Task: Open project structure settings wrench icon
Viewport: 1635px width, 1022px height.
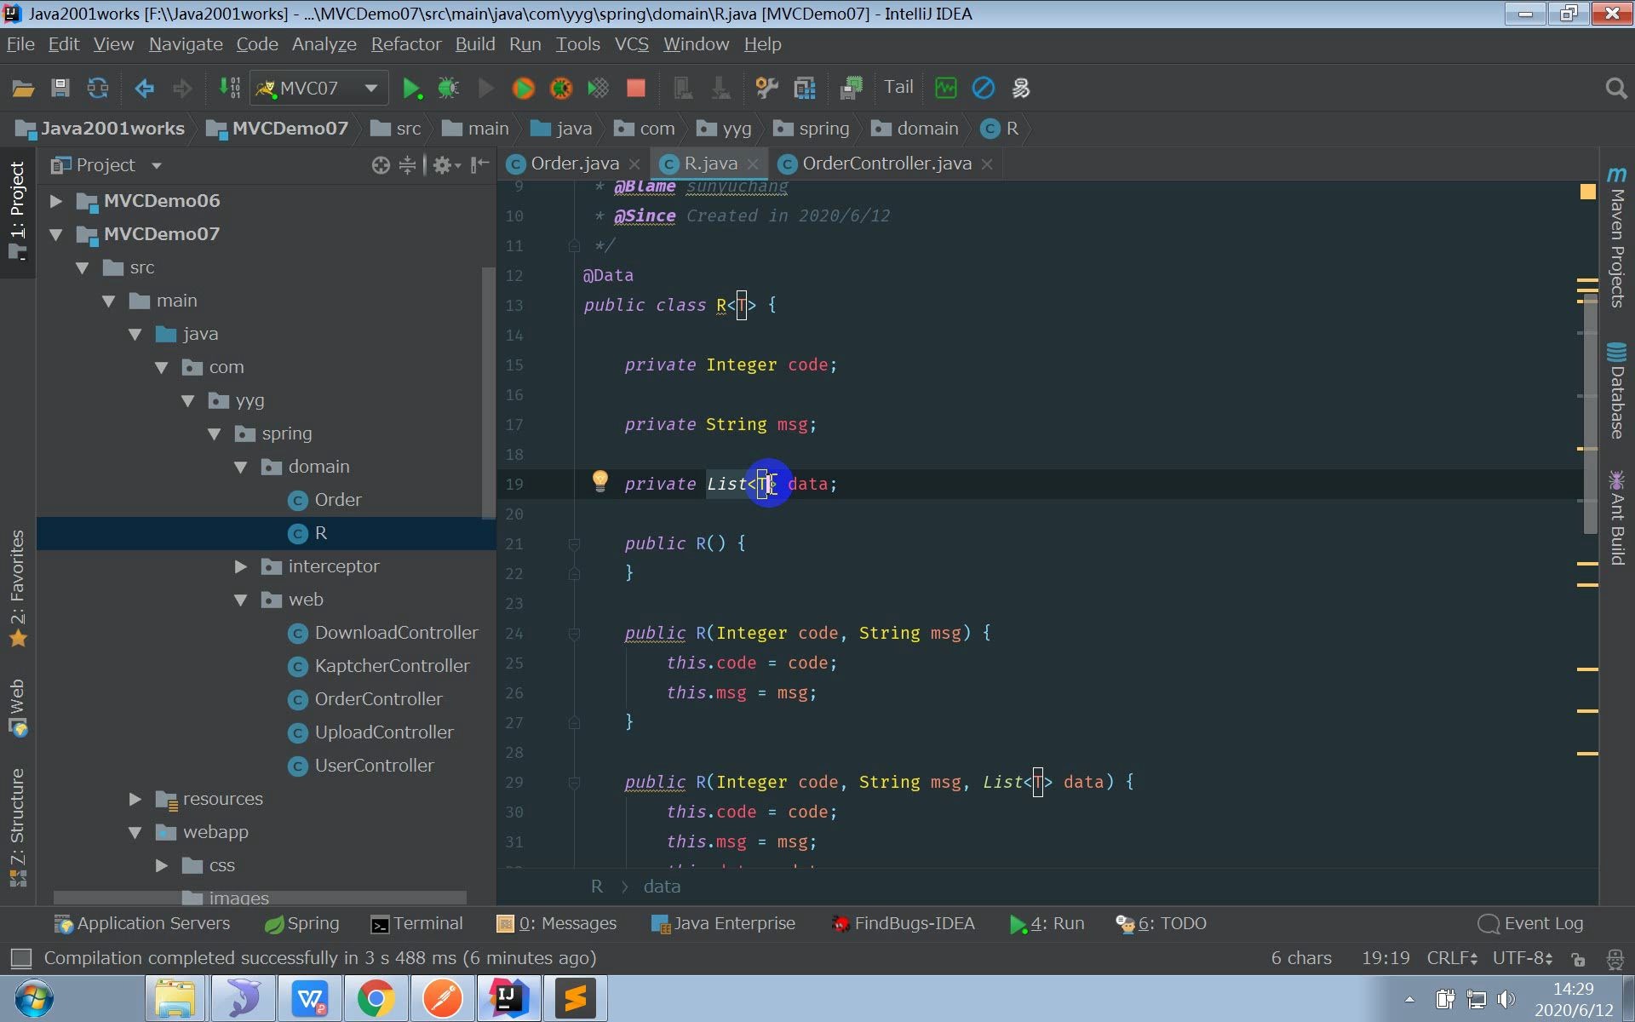Action: [766, 88]
